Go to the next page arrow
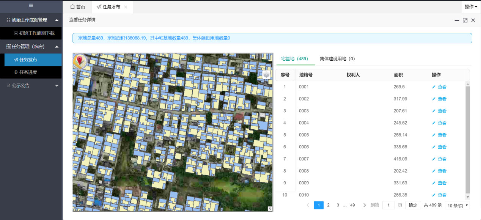The height and width of the screenshot is (220, 481). coord(365,205)
